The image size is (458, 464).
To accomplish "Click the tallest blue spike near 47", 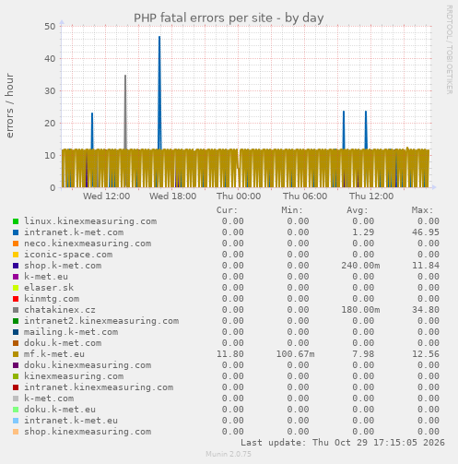I will coord(159,92).
